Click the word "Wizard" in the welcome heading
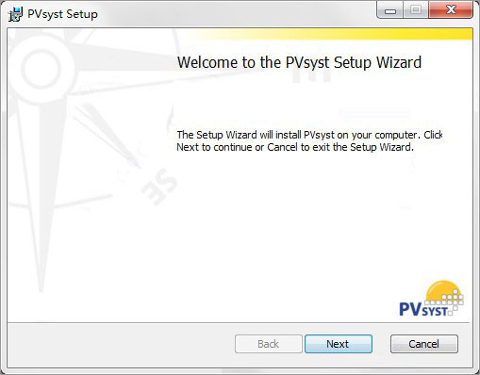The width and height of the screenshot is (480, 375). (x=399, y=62)
